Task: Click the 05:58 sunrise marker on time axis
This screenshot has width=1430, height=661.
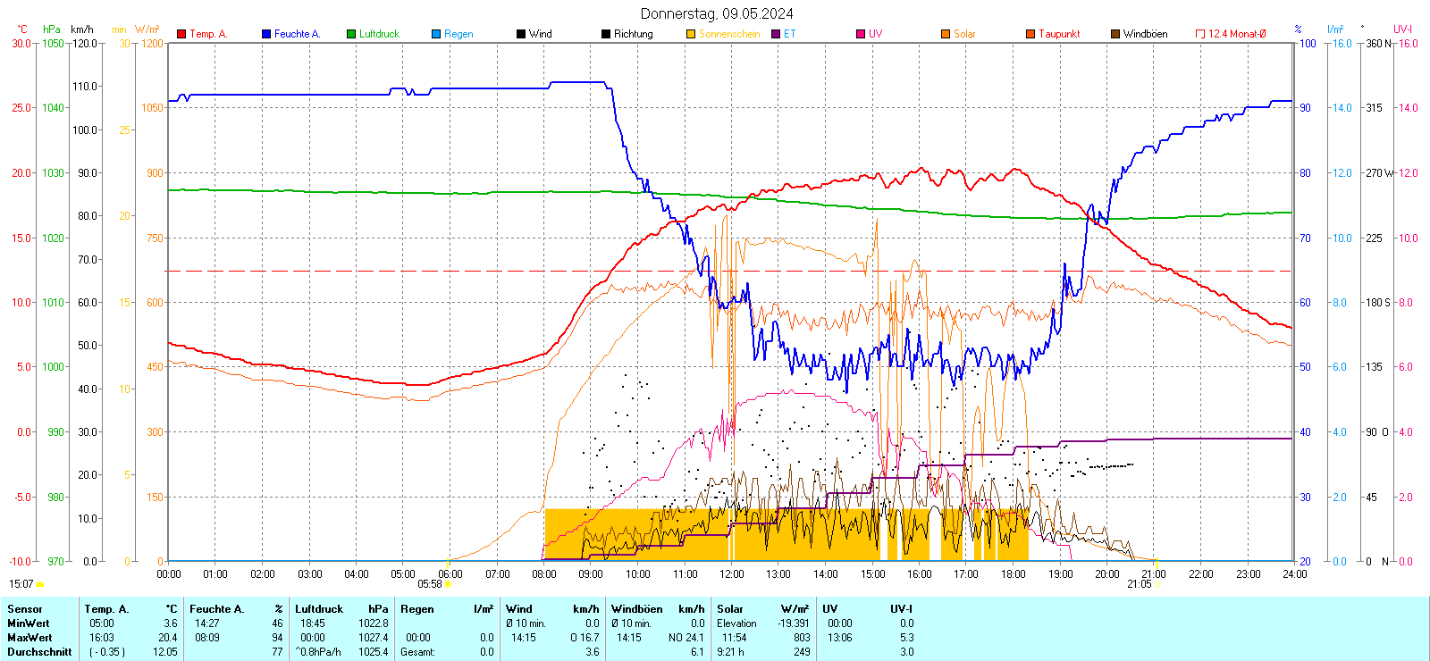Action: point(430,584)
